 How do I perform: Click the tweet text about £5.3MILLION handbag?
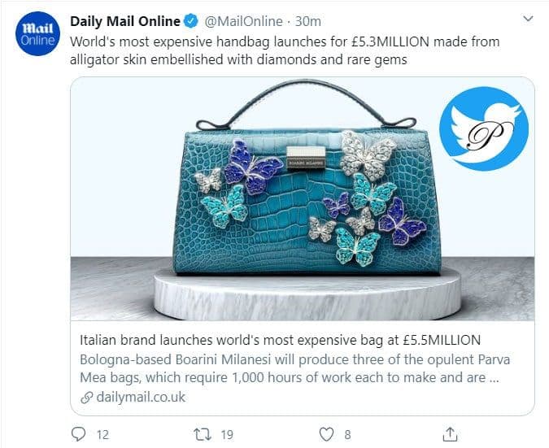(x=285, y=49)
